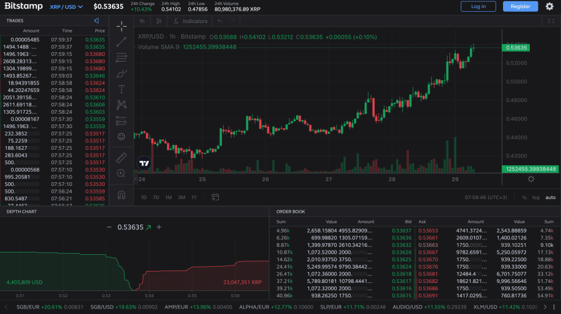Select the 0.53653 top ask price
Image resolution: width=561 pixels, height=314 pixels.
(428, 231)
